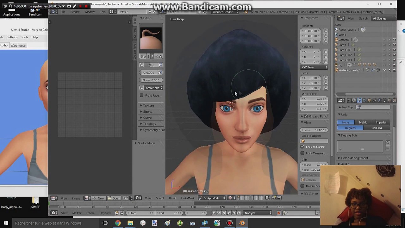Expand the Topology panel
The image size is (405, 228).
pyautogui.click(x=149, y=124)
